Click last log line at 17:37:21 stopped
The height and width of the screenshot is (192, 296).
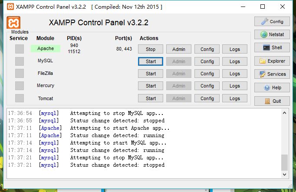coord(86,165)
